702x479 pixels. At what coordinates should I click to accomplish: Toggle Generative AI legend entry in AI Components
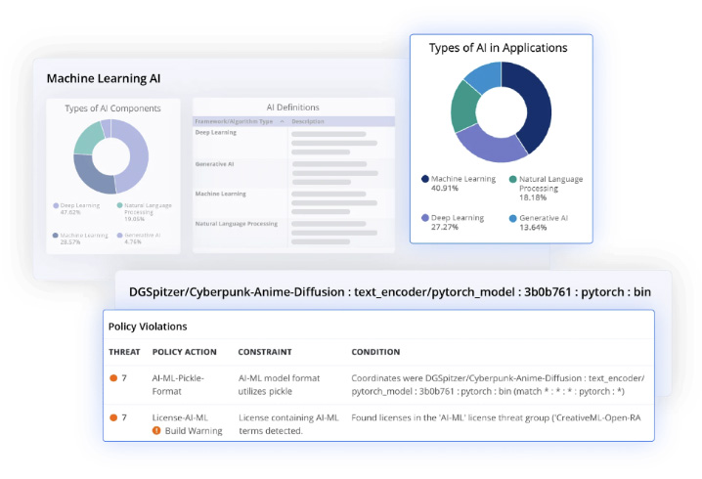point(140,236)
